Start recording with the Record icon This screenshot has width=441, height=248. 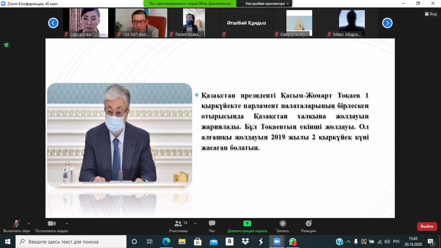[x=283, y=224]
